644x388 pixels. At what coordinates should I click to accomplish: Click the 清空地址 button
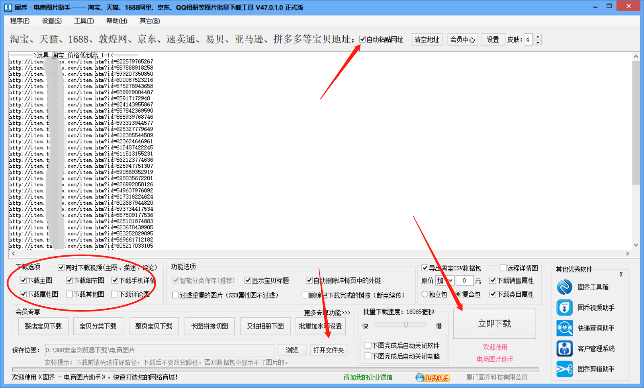coord(427,39)
